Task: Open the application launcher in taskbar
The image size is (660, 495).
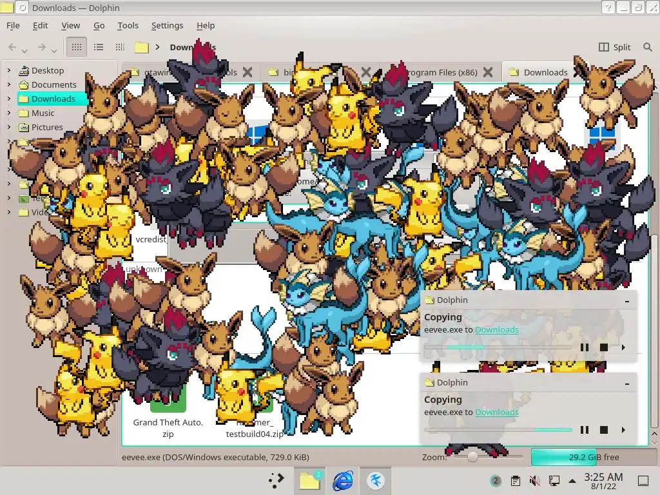Action: click(x=276, y=480)
